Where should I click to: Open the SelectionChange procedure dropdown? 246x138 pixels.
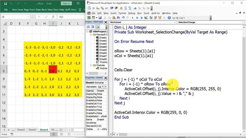tap(243, 22)
